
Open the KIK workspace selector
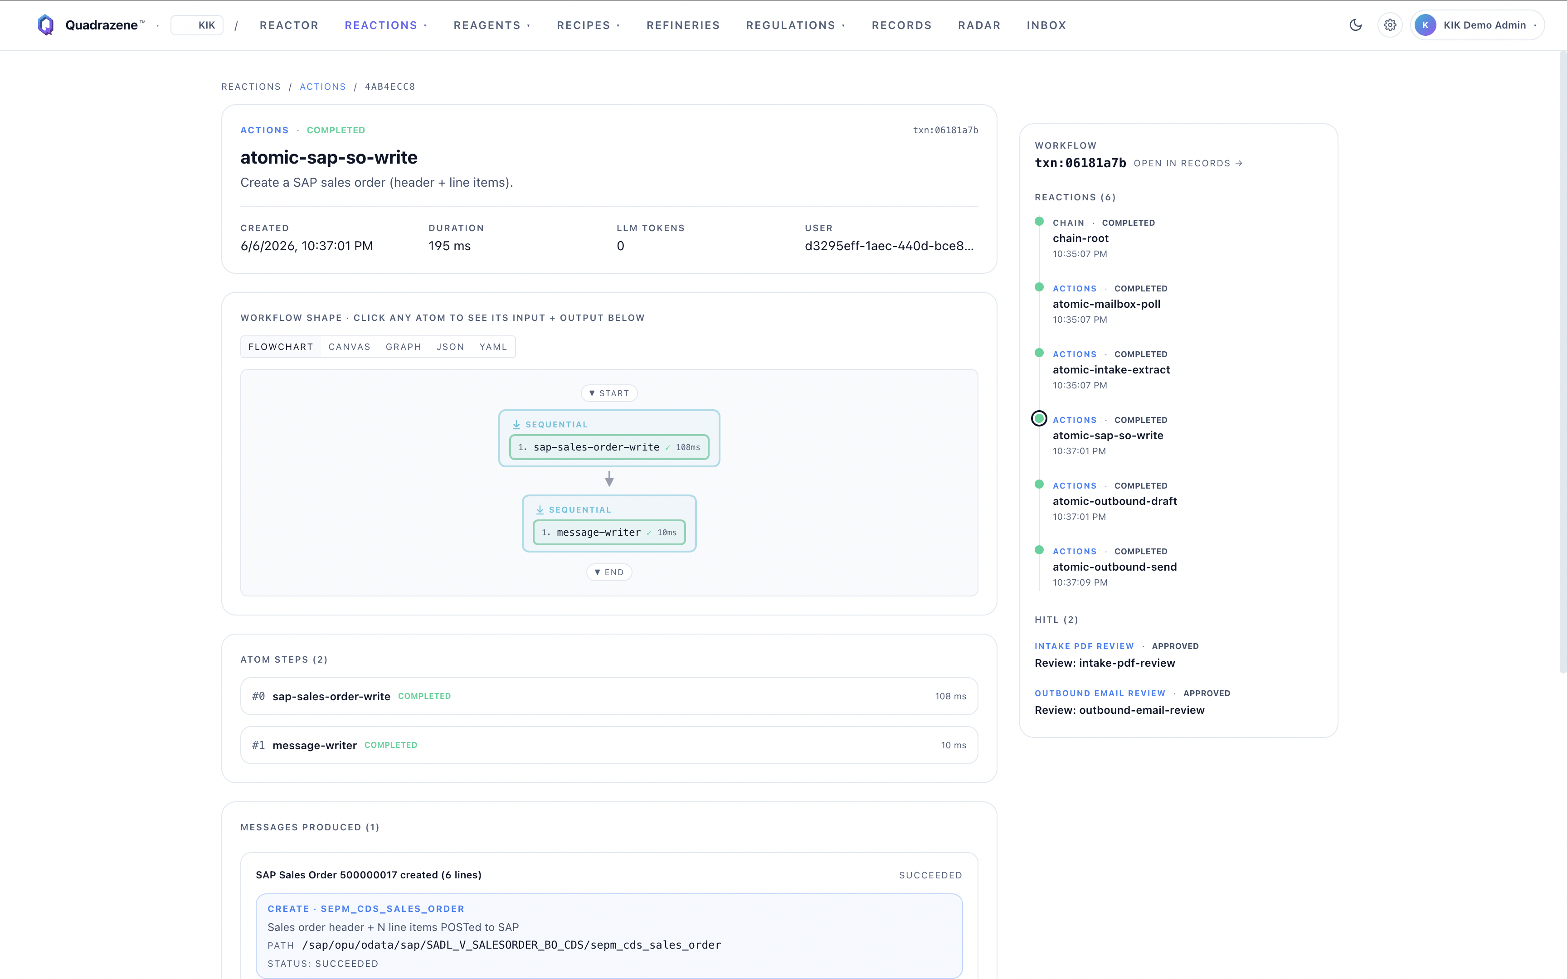click(x=197, y=25)
